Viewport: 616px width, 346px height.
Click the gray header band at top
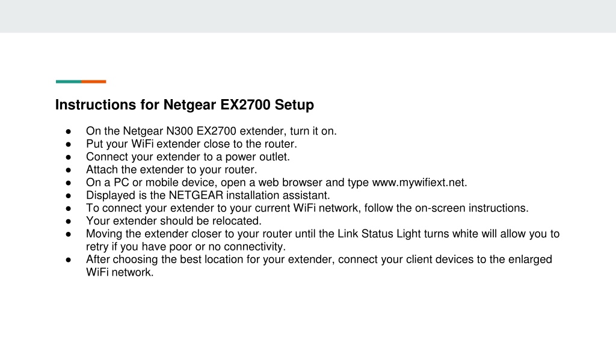(308, 16)
